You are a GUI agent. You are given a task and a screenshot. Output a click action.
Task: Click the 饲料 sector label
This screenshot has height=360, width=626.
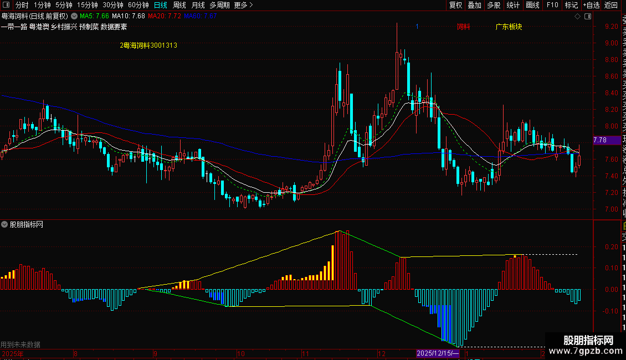point(463,27)
